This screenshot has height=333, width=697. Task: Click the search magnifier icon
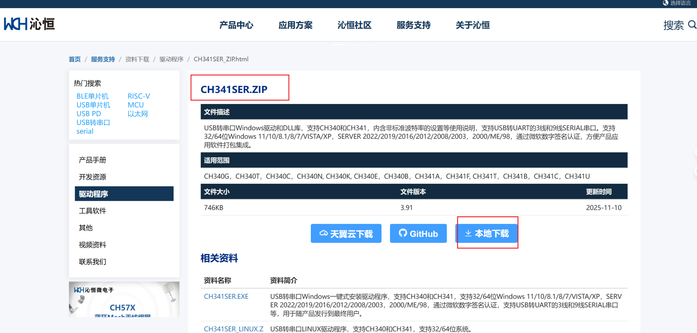click(692, 25)
